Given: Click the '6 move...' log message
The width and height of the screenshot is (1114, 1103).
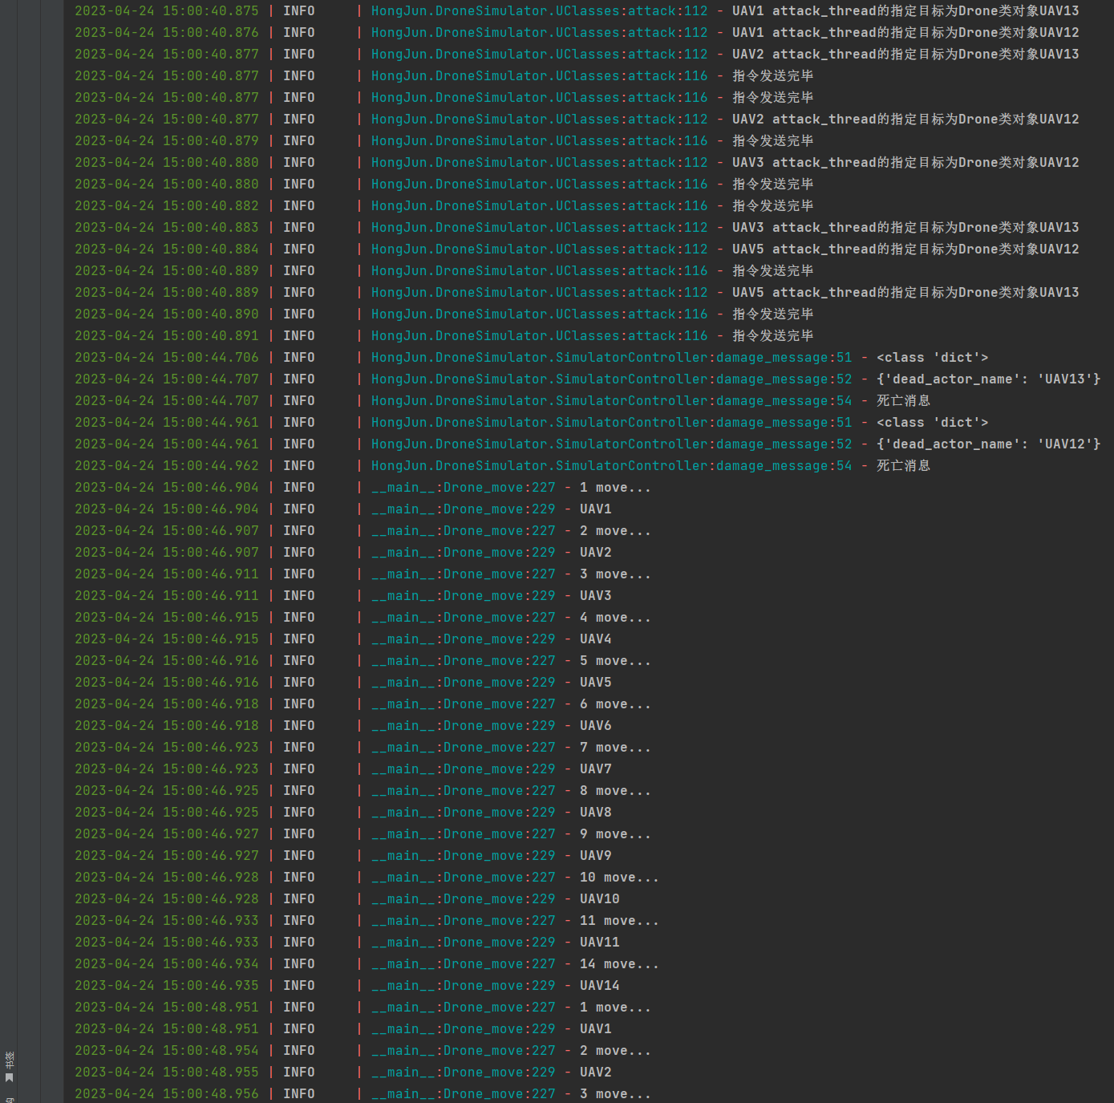Looking at the screenshot, I should coord(615,704).
